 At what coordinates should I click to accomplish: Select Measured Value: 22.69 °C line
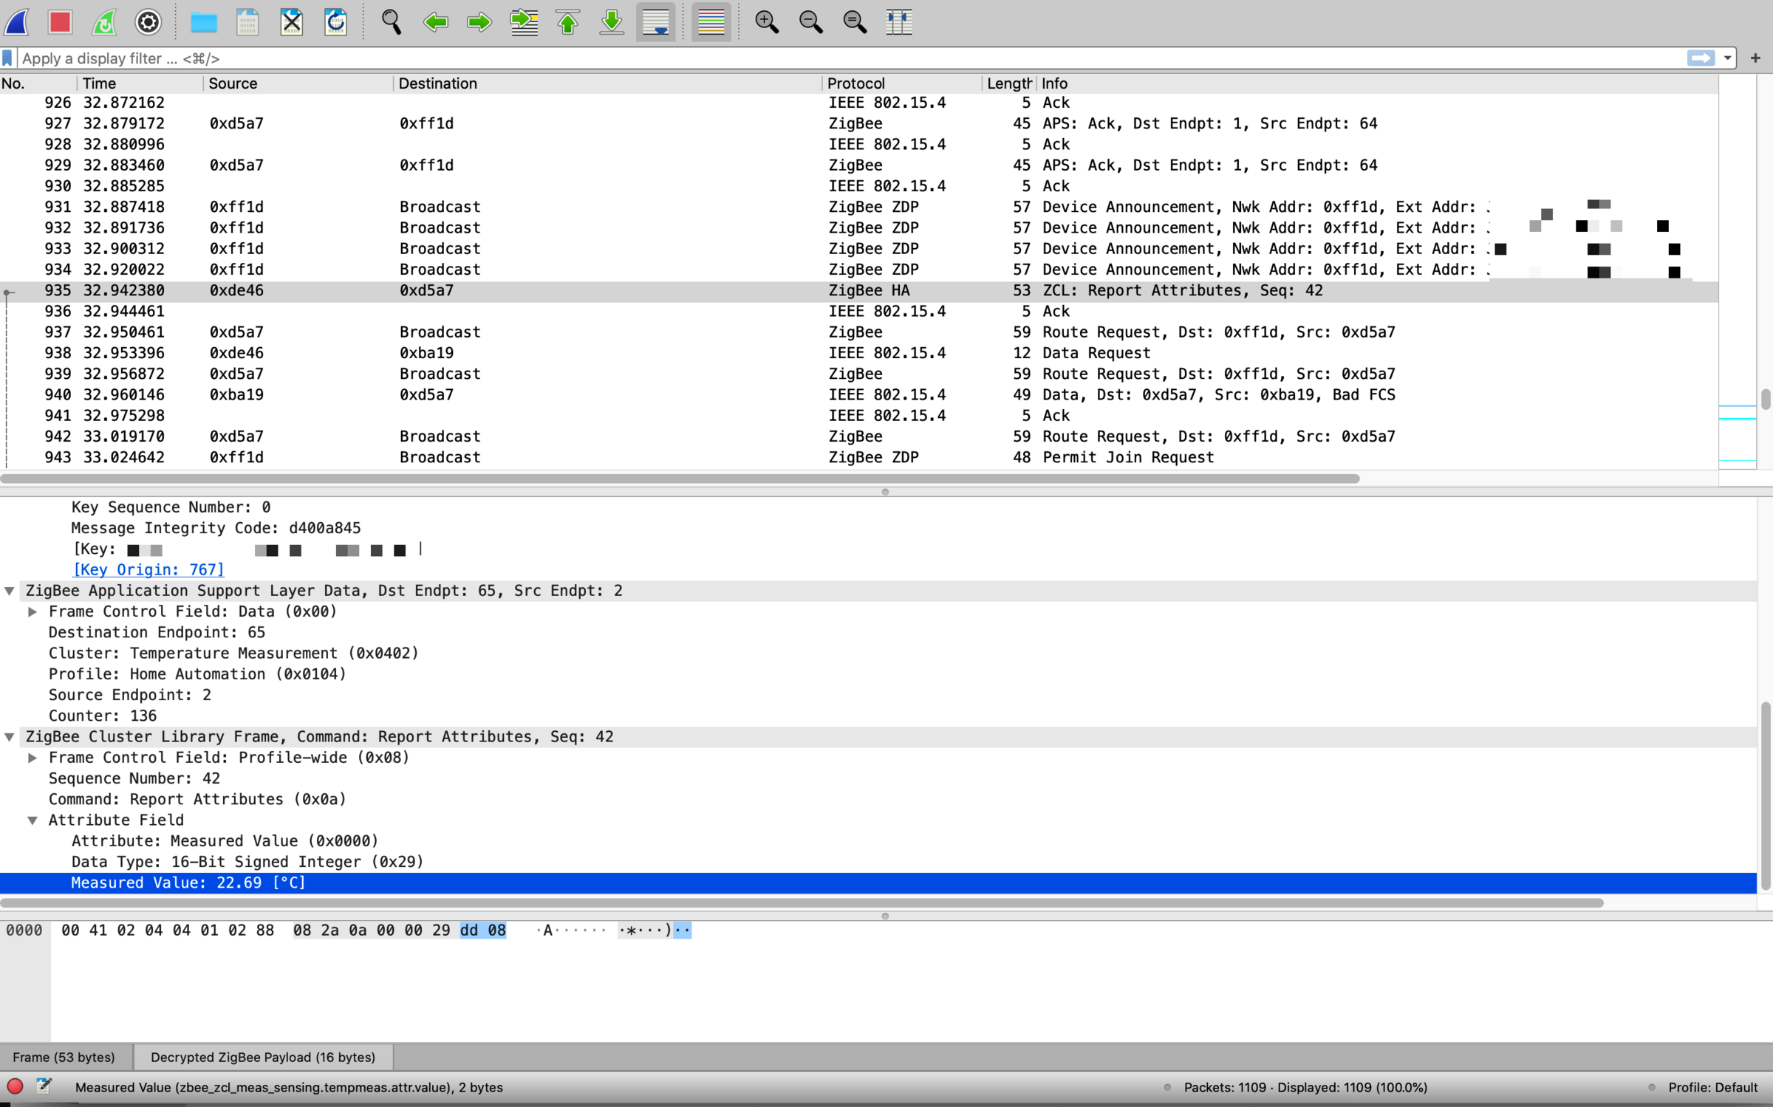(878, 883)
